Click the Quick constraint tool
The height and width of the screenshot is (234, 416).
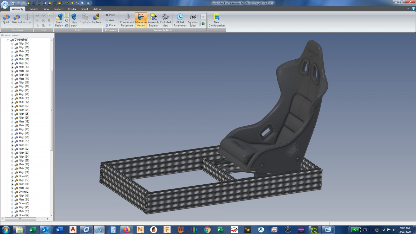coord(6,19)
